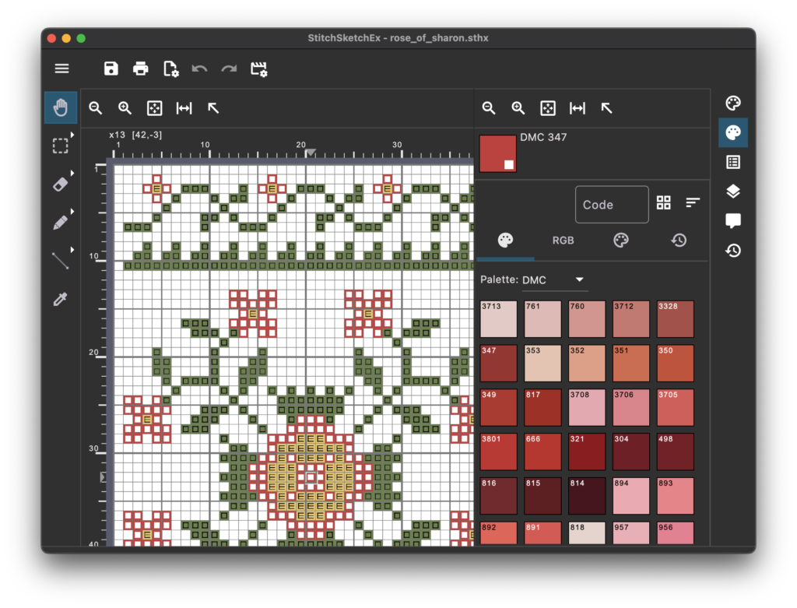Open the color history tab
The image size is (797, 608).
coord(679,241)
